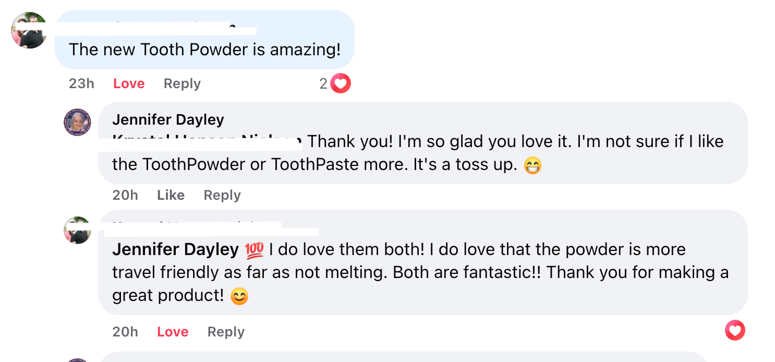Reply to Jennifer Dayley's "toss up" comment
This screenshot has width=775, height=362.
[x=222, y=195]
